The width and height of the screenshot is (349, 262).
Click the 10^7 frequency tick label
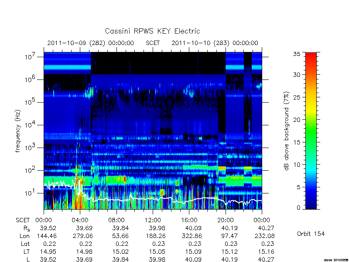coord(30,57)
